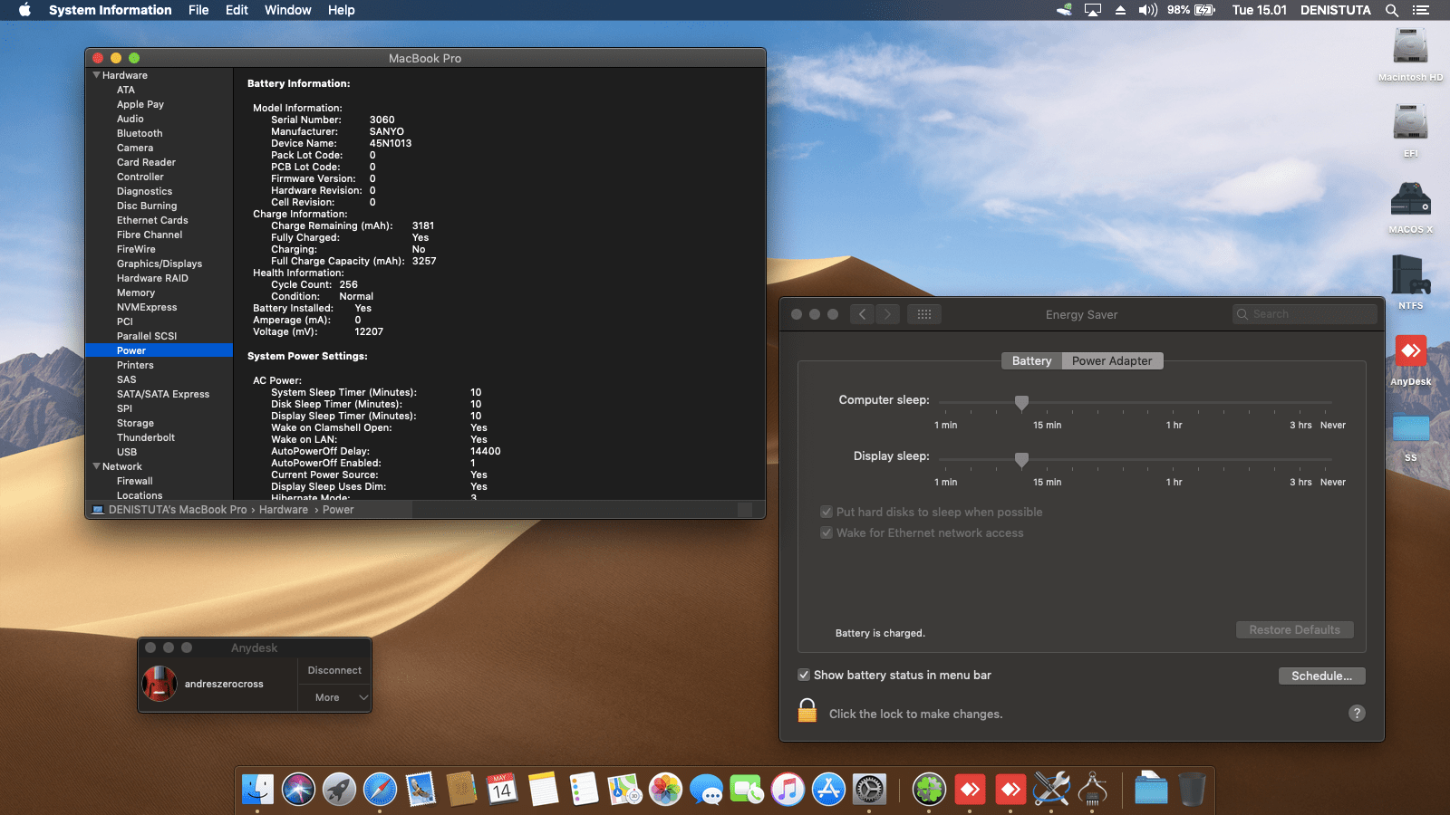Click Restore Defaults in Energy Saver
Screen dimensions: 1450x815
(1294, 629)
